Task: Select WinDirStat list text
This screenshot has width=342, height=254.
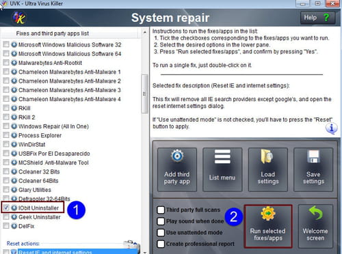Action: click(31, 144)
